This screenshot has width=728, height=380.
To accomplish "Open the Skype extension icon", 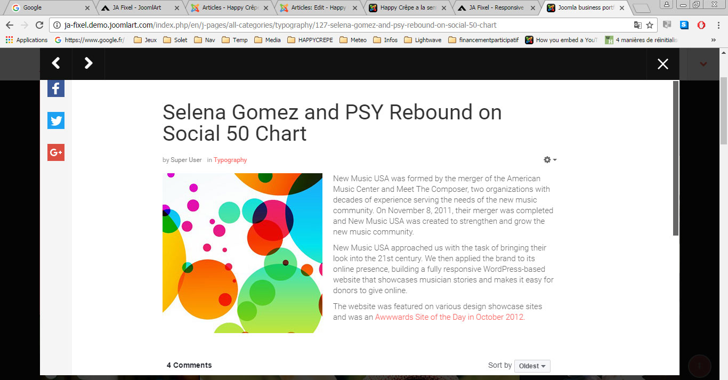I will coord(684,25).
